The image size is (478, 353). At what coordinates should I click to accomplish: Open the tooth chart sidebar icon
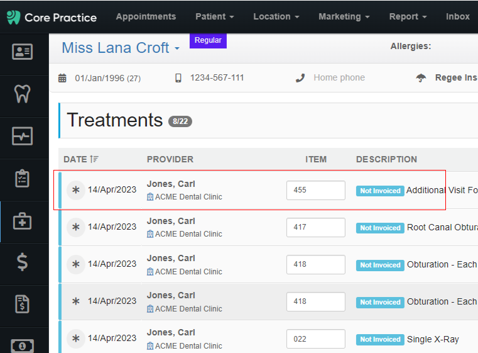pos(22,94)
